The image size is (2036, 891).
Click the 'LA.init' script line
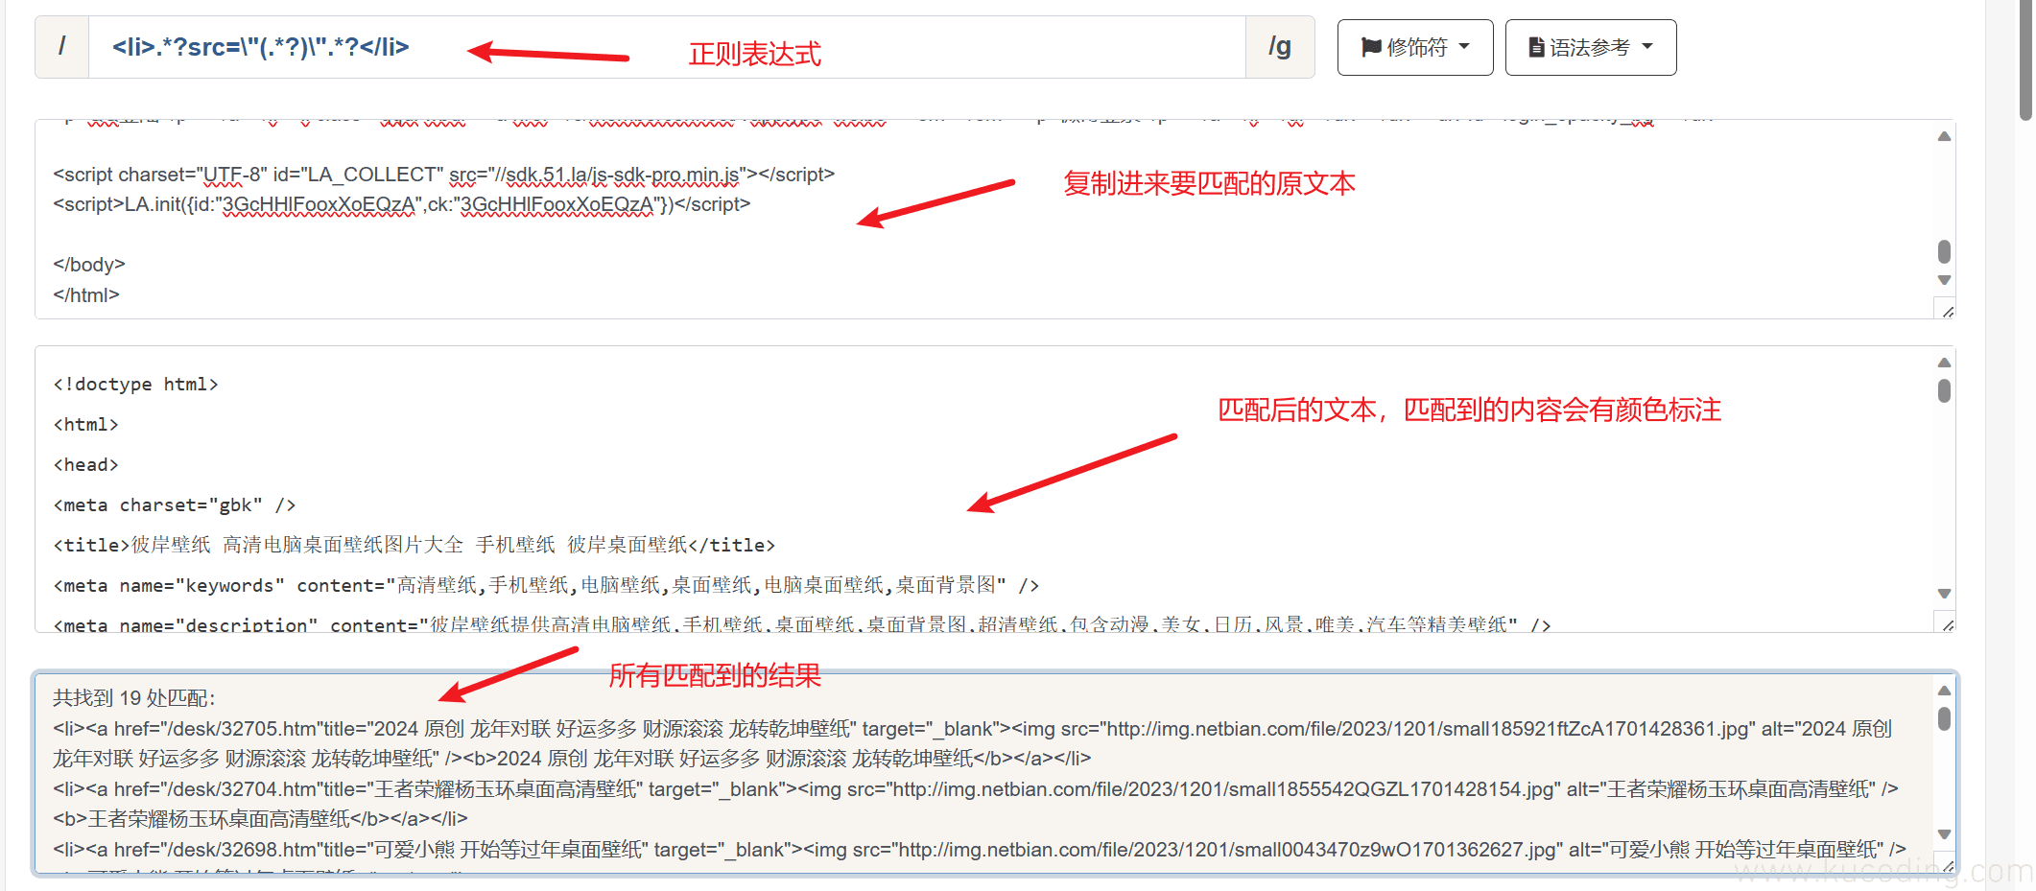402,204
